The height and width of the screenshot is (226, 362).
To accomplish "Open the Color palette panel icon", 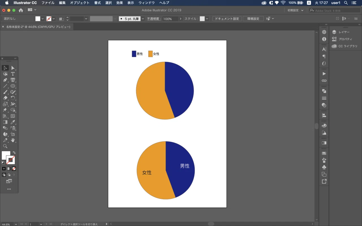I will [x=324, y=126].
